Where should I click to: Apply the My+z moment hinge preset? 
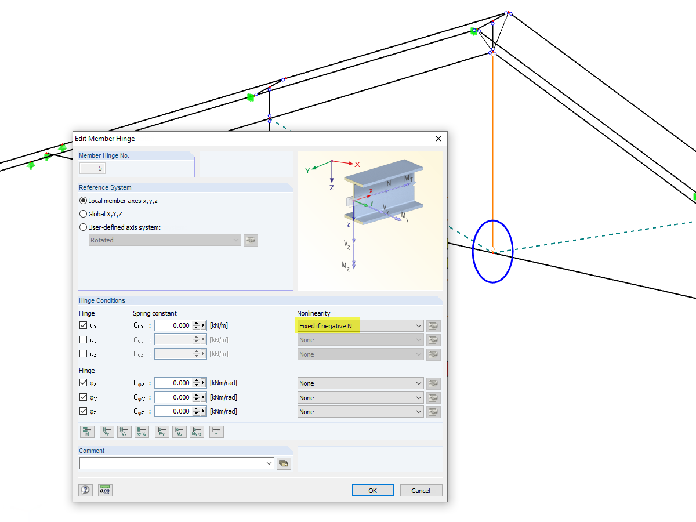[197, 432]
